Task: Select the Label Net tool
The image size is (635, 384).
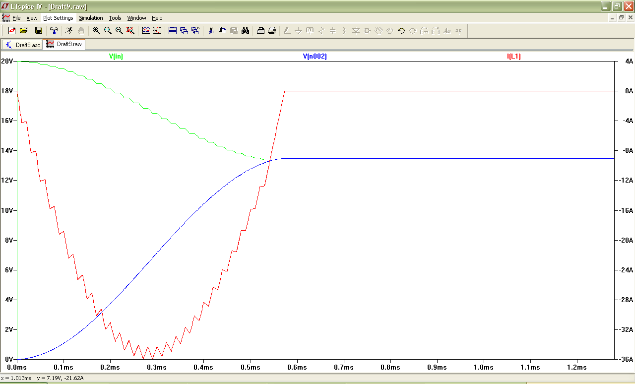Action: (x=310, y=31)
